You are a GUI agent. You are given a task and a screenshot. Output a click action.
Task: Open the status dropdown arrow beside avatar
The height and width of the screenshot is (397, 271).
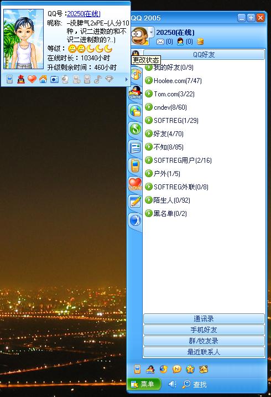pyautogui.click(x=151, y=33)
